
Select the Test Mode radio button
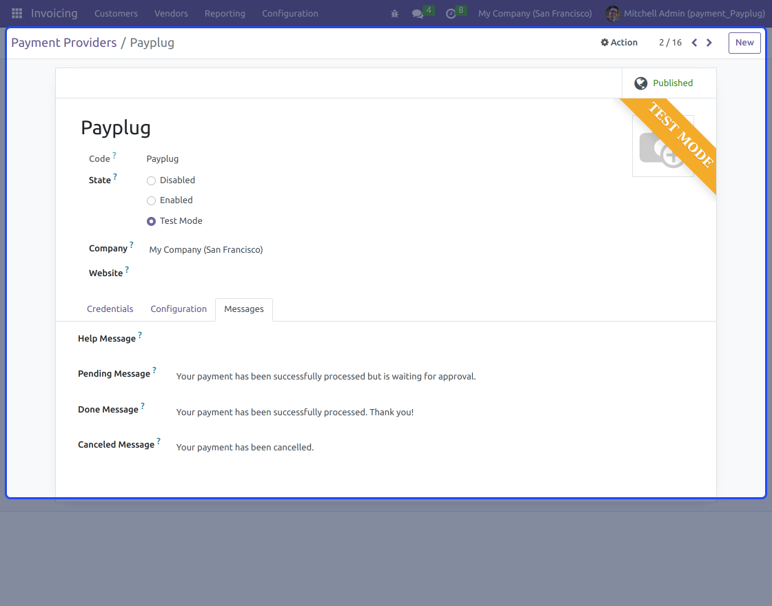click(151, 221)
